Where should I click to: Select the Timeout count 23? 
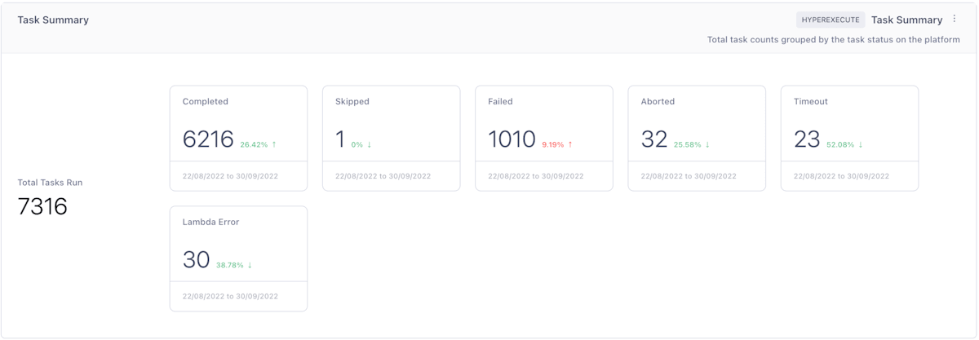click(807, 139)
